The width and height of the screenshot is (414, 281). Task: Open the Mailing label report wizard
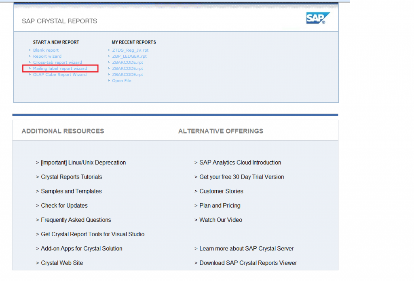(60, 68)
